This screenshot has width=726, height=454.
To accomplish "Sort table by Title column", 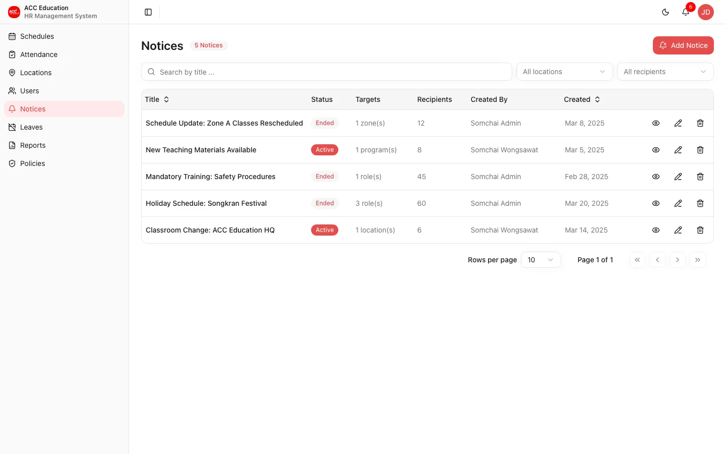I will [157, 99].
